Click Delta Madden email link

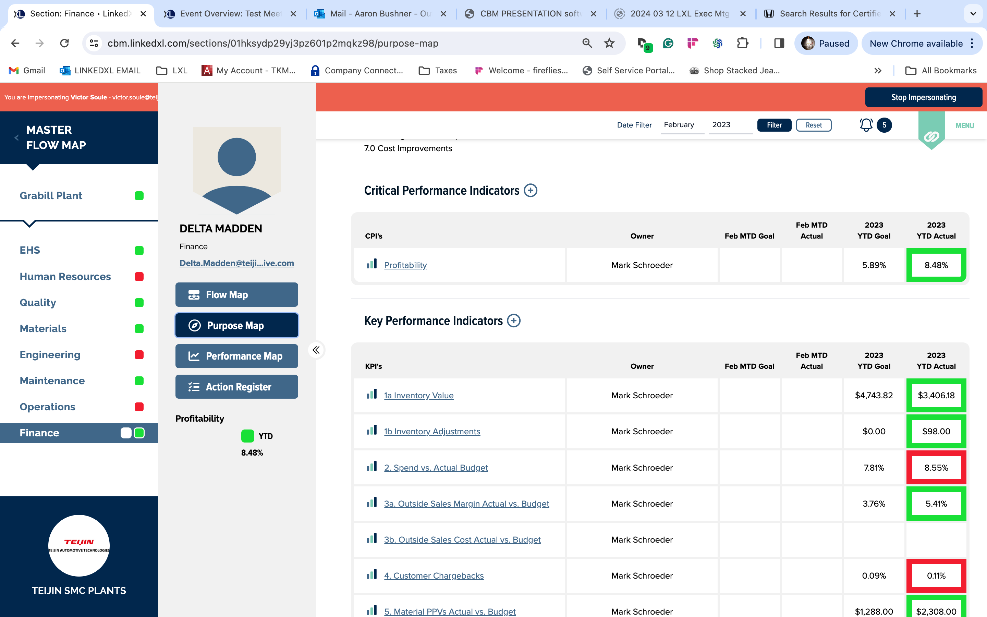pos(236,263)
